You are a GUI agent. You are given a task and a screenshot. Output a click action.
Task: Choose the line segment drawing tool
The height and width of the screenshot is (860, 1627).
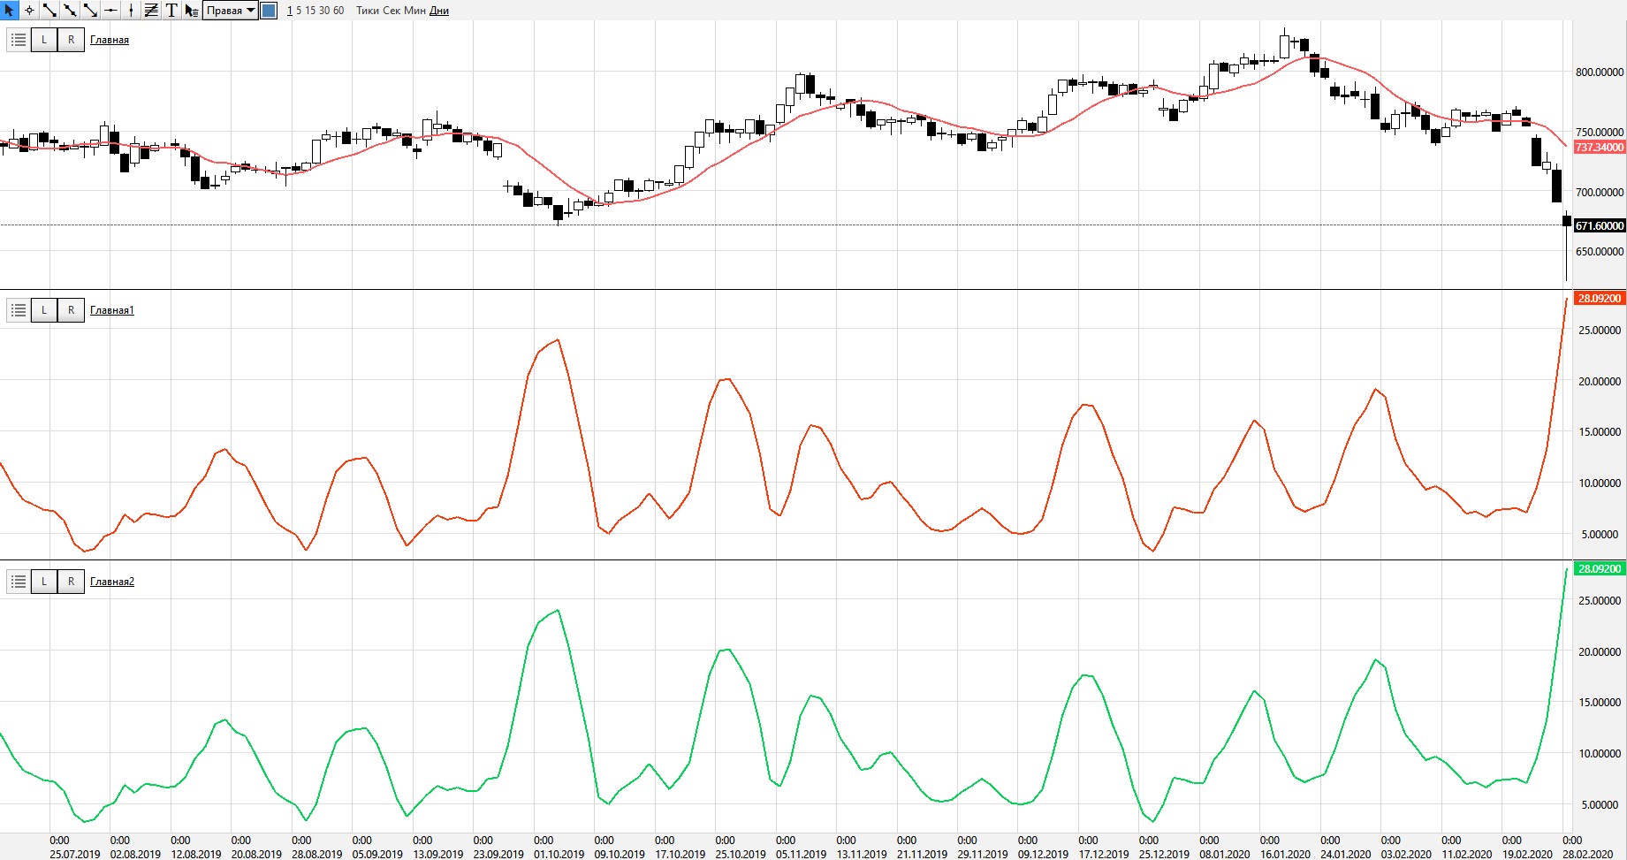(49, 11)
